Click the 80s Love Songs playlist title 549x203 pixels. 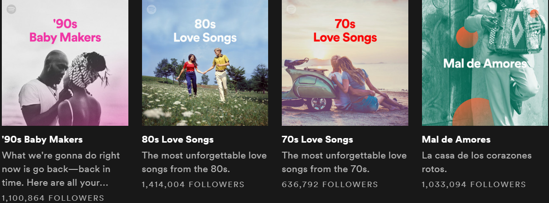point(178,139)
